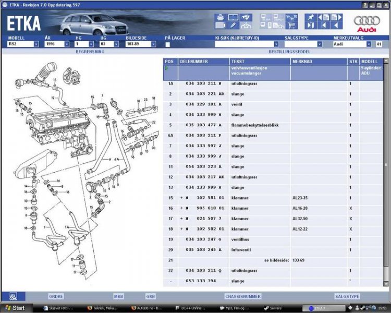Click the shopping cart icon
The height and width of the screenshot is (313, 391).
point(291,25)
